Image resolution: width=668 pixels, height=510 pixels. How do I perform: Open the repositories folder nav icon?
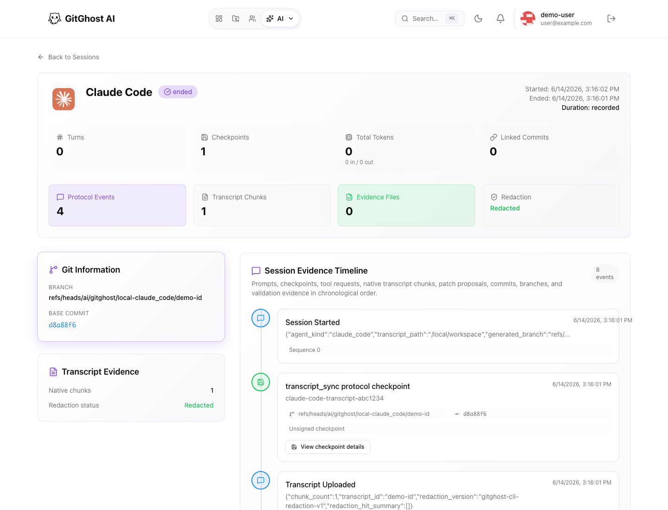click(x=236, y=19)
